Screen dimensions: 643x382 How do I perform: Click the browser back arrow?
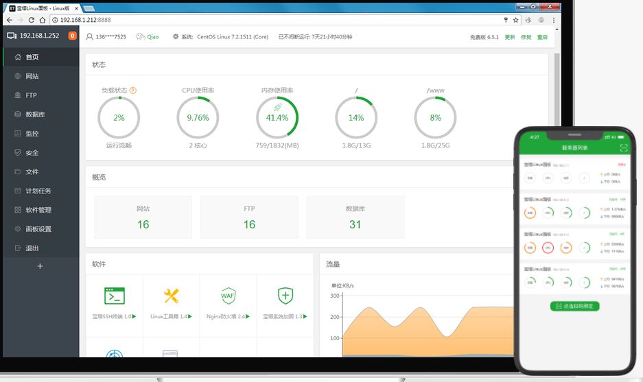pos(10,20)
